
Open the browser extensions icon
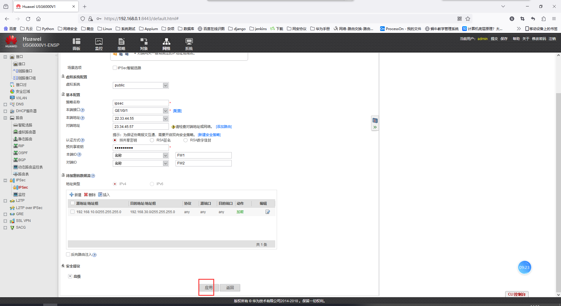[543, 19]
